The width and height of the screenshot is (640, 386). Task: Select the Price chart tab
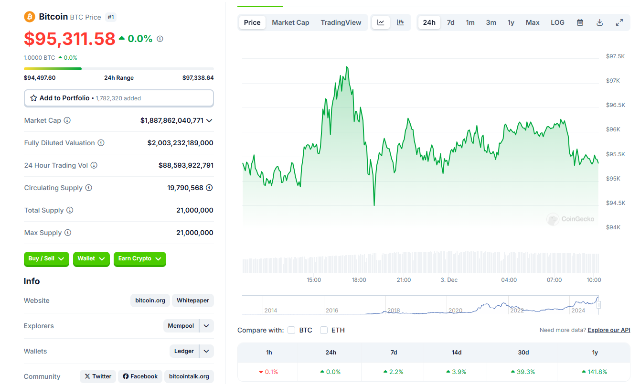[252, 22]
